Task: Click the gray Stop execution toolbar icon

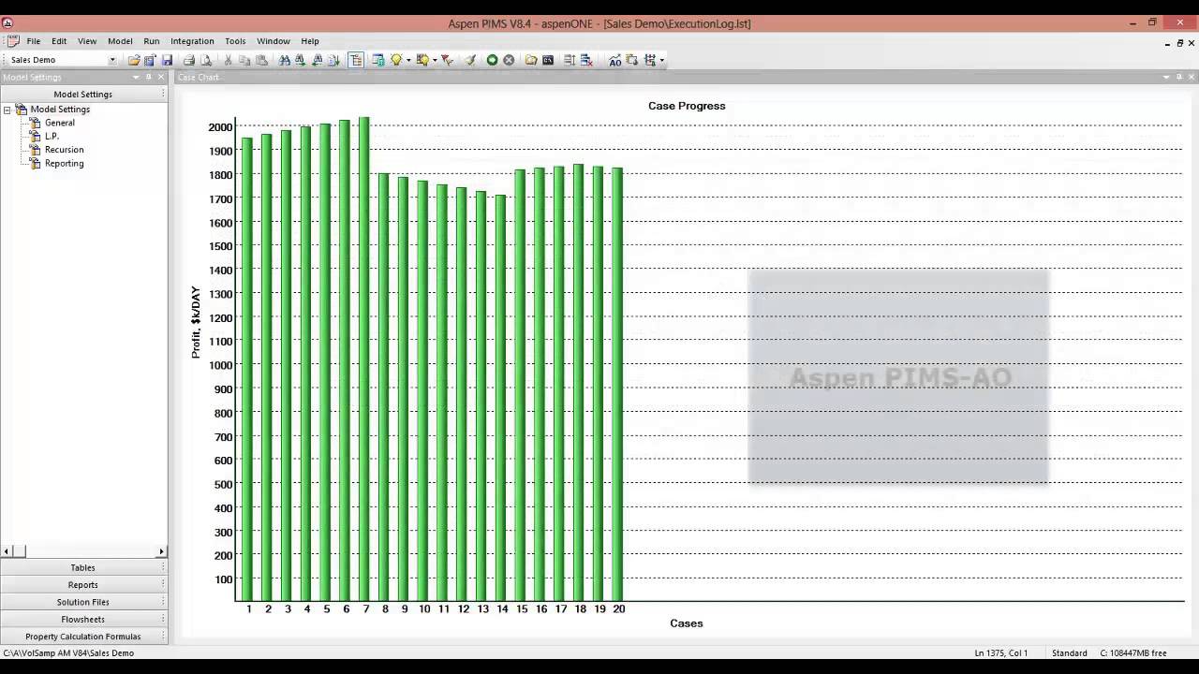Action: click(x=509, y=60)
